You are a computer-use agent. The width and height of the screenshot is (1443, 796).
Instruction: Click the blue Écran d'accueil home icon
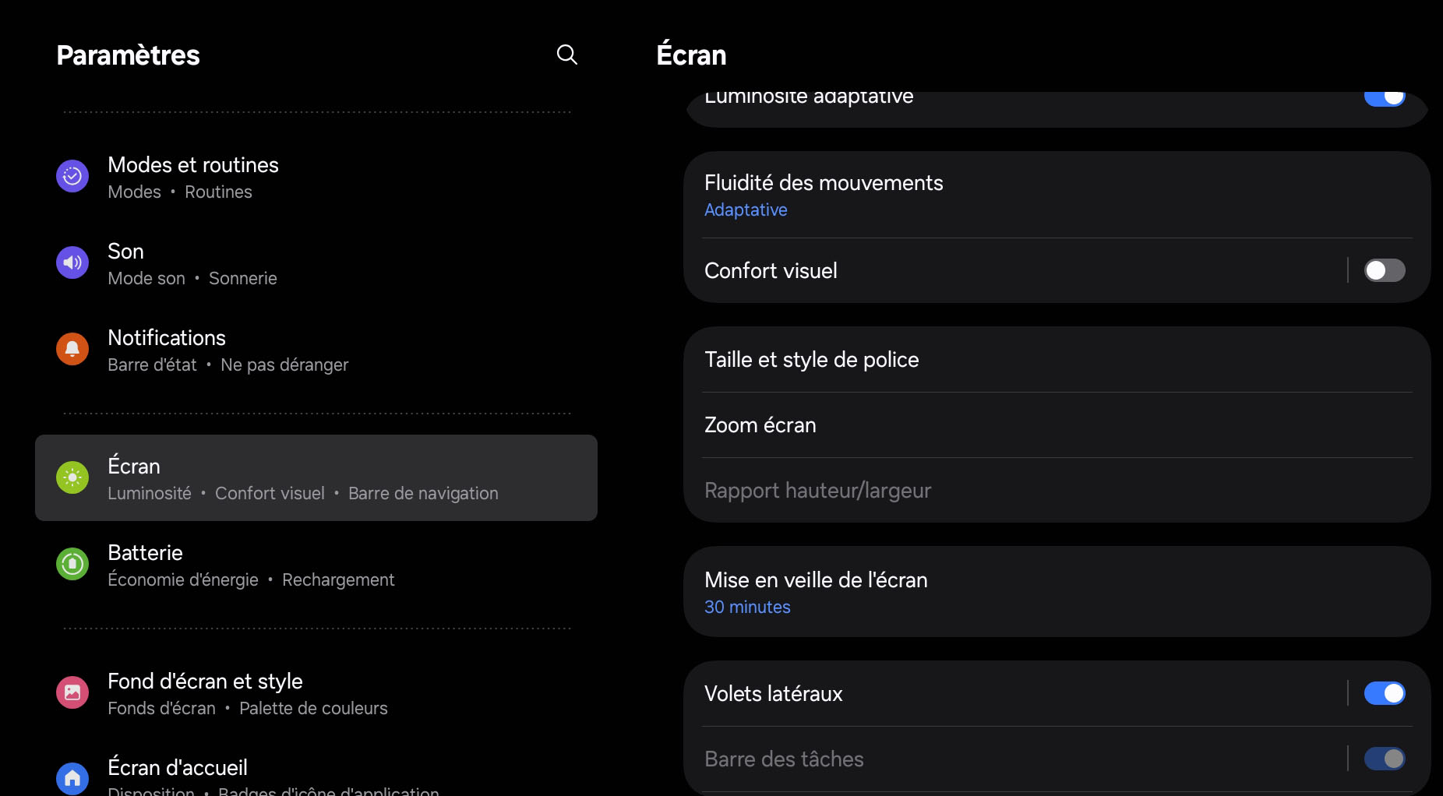pyautogui.click(x=72, y=777)
